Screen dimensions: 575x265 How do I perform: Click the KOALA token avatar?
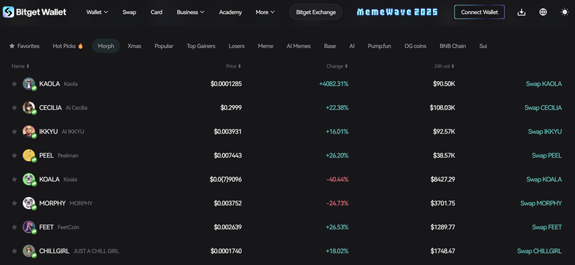coord(29,179)
